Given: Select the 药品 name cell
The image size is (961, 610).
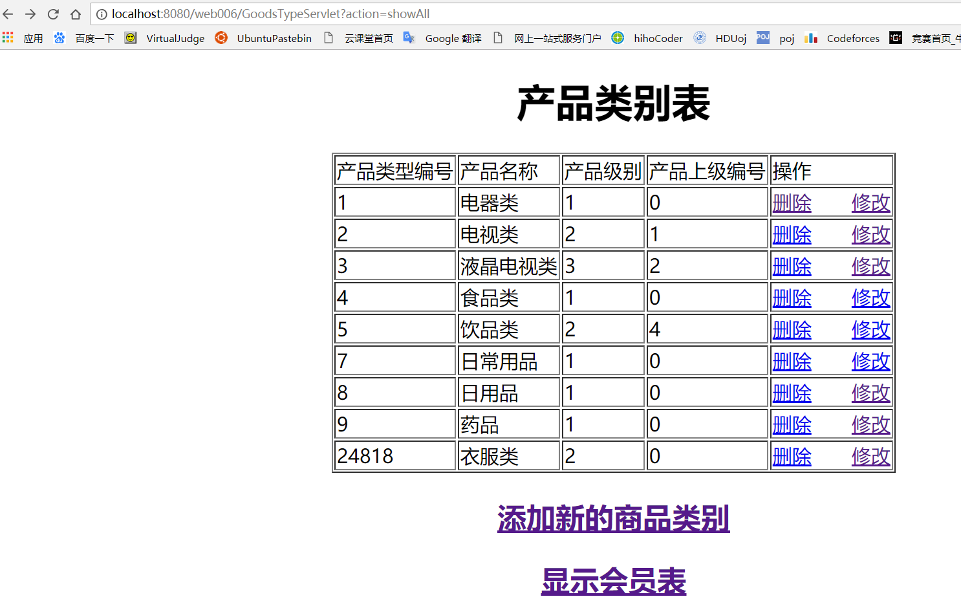Looking at the screenshot, I should click(x=509, y=424).
